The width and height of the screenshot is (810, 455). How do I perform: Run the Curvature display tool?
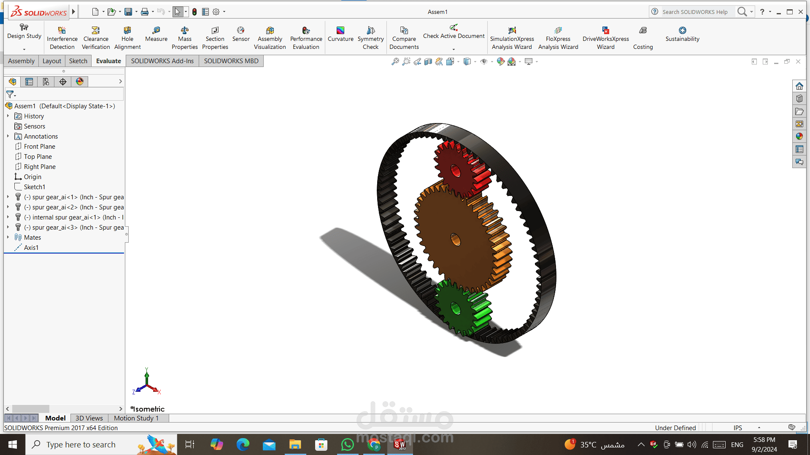[x=340, y=34]
